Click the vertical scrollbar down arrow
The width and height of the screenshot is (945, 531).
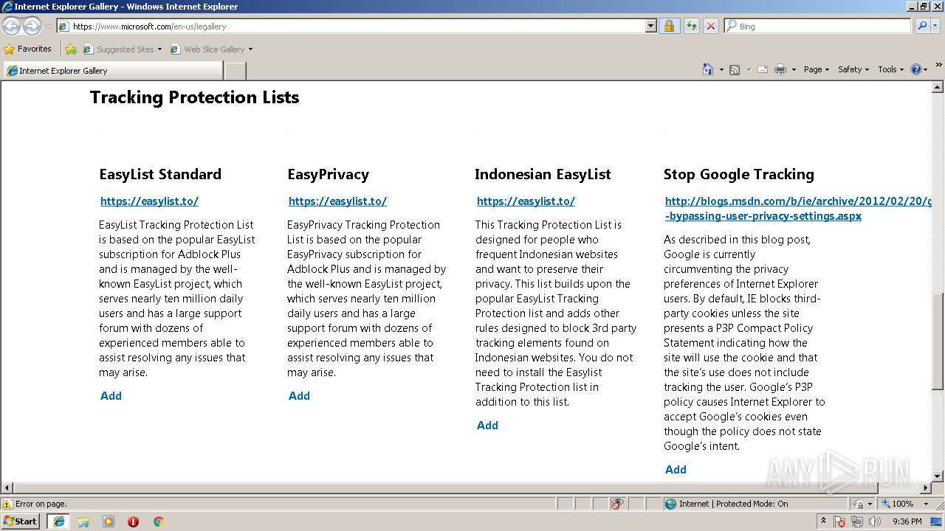pos(938,476)
